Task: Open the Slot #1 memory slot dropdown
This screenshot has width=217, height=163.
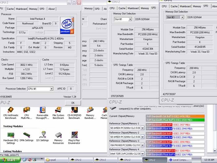Action: point(130,19)
